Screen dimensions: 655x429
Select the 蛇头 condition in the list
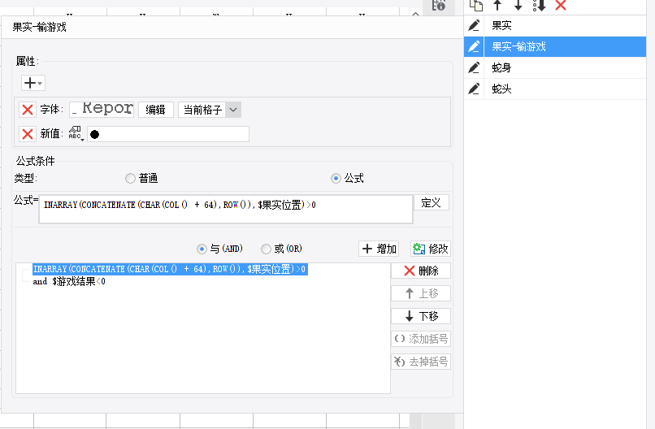click(565, 89)
